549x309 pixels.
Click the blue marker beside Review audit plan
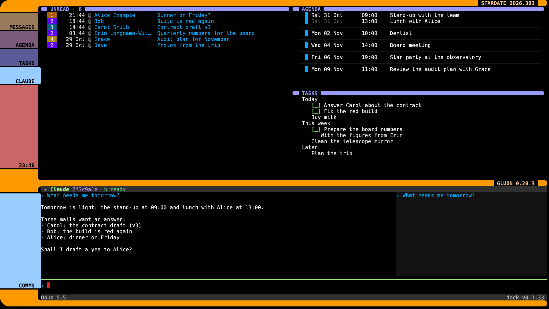307,69
